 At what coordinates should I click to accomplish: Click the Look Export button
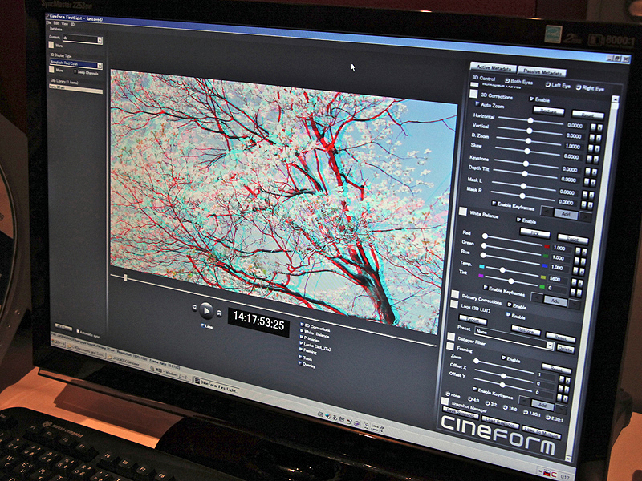tap(472, 320)
